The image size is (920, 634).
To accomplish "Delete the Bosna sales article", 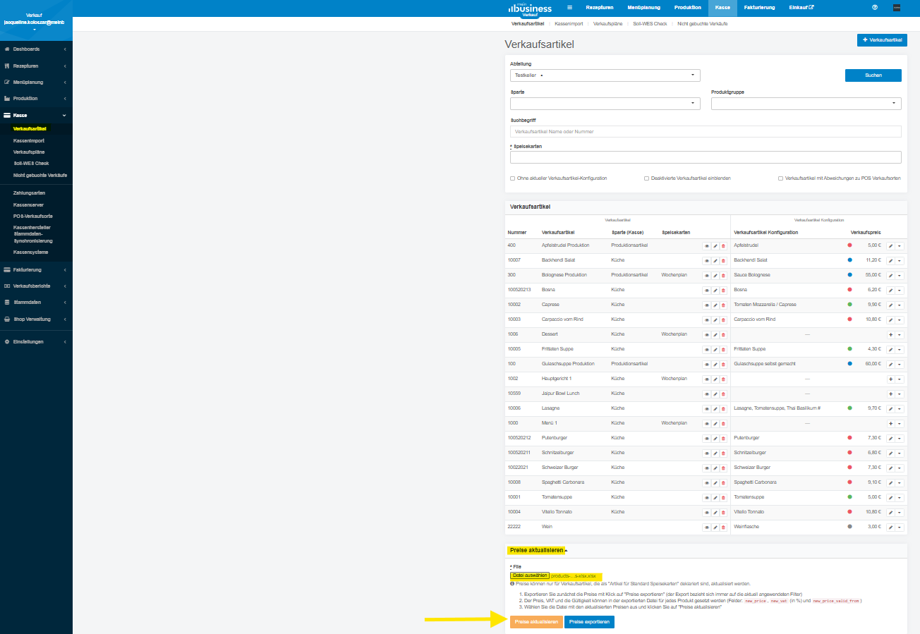I will (723, 290).
